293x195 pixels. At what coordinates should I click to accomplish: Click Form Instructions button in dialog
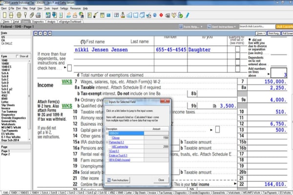[x=118, y=180]
